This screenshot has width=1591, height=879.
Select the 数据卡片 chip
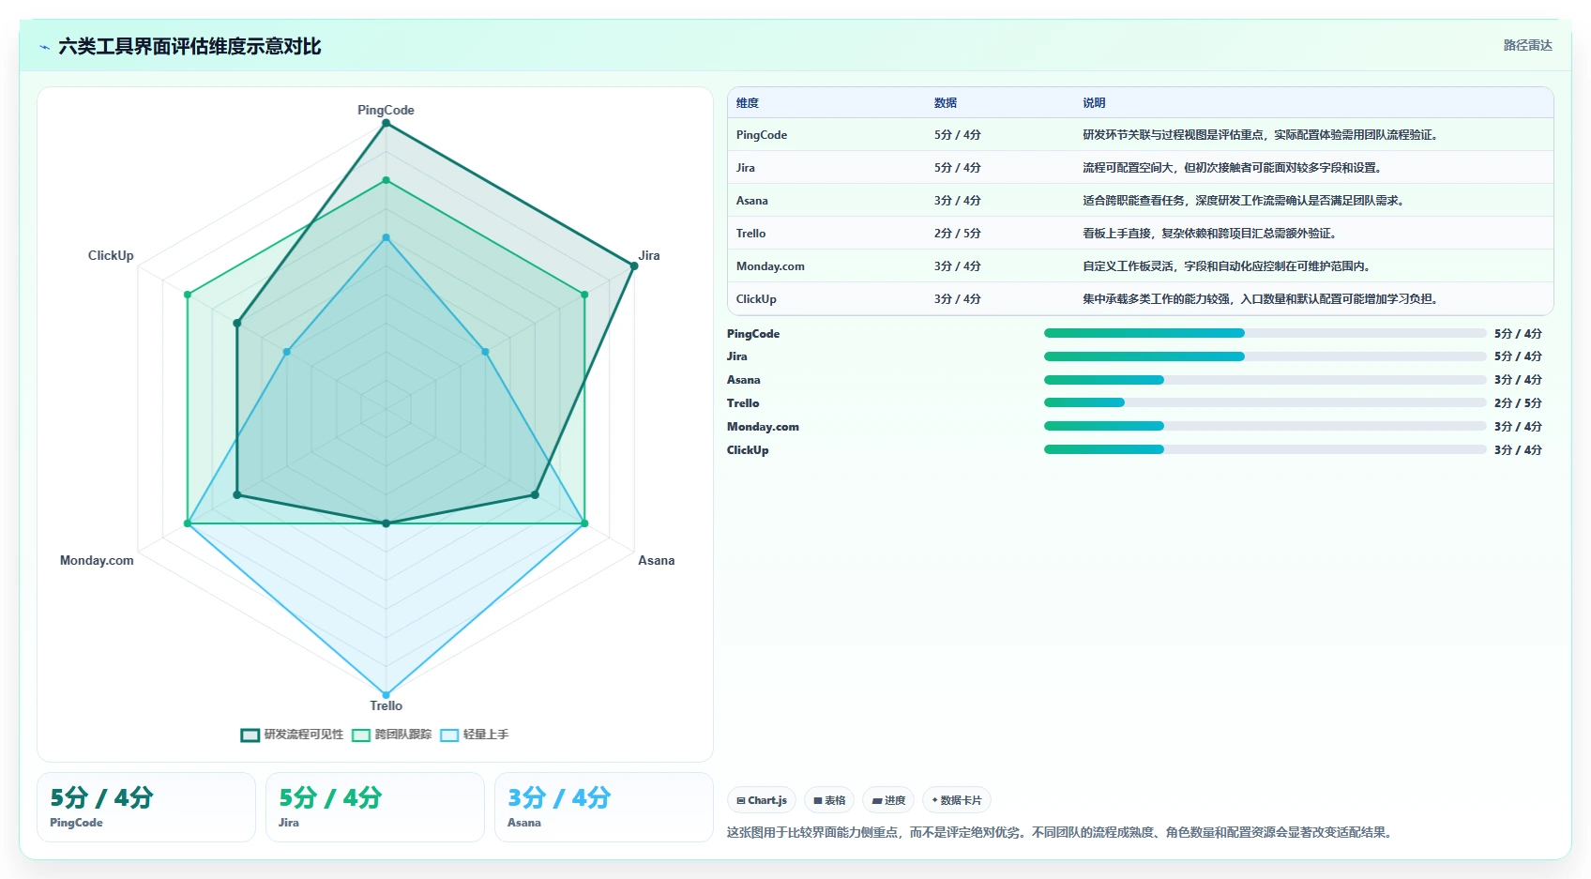(957, 800)
